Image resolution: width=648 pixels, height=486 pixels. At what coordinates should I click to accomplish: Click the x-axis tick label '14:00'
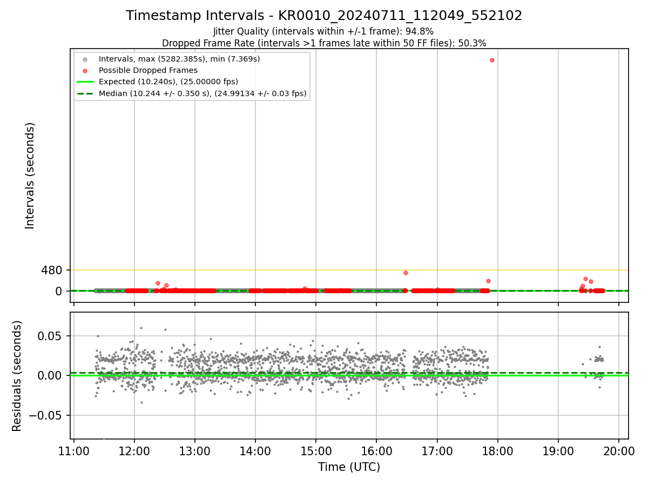click(255, 450)
